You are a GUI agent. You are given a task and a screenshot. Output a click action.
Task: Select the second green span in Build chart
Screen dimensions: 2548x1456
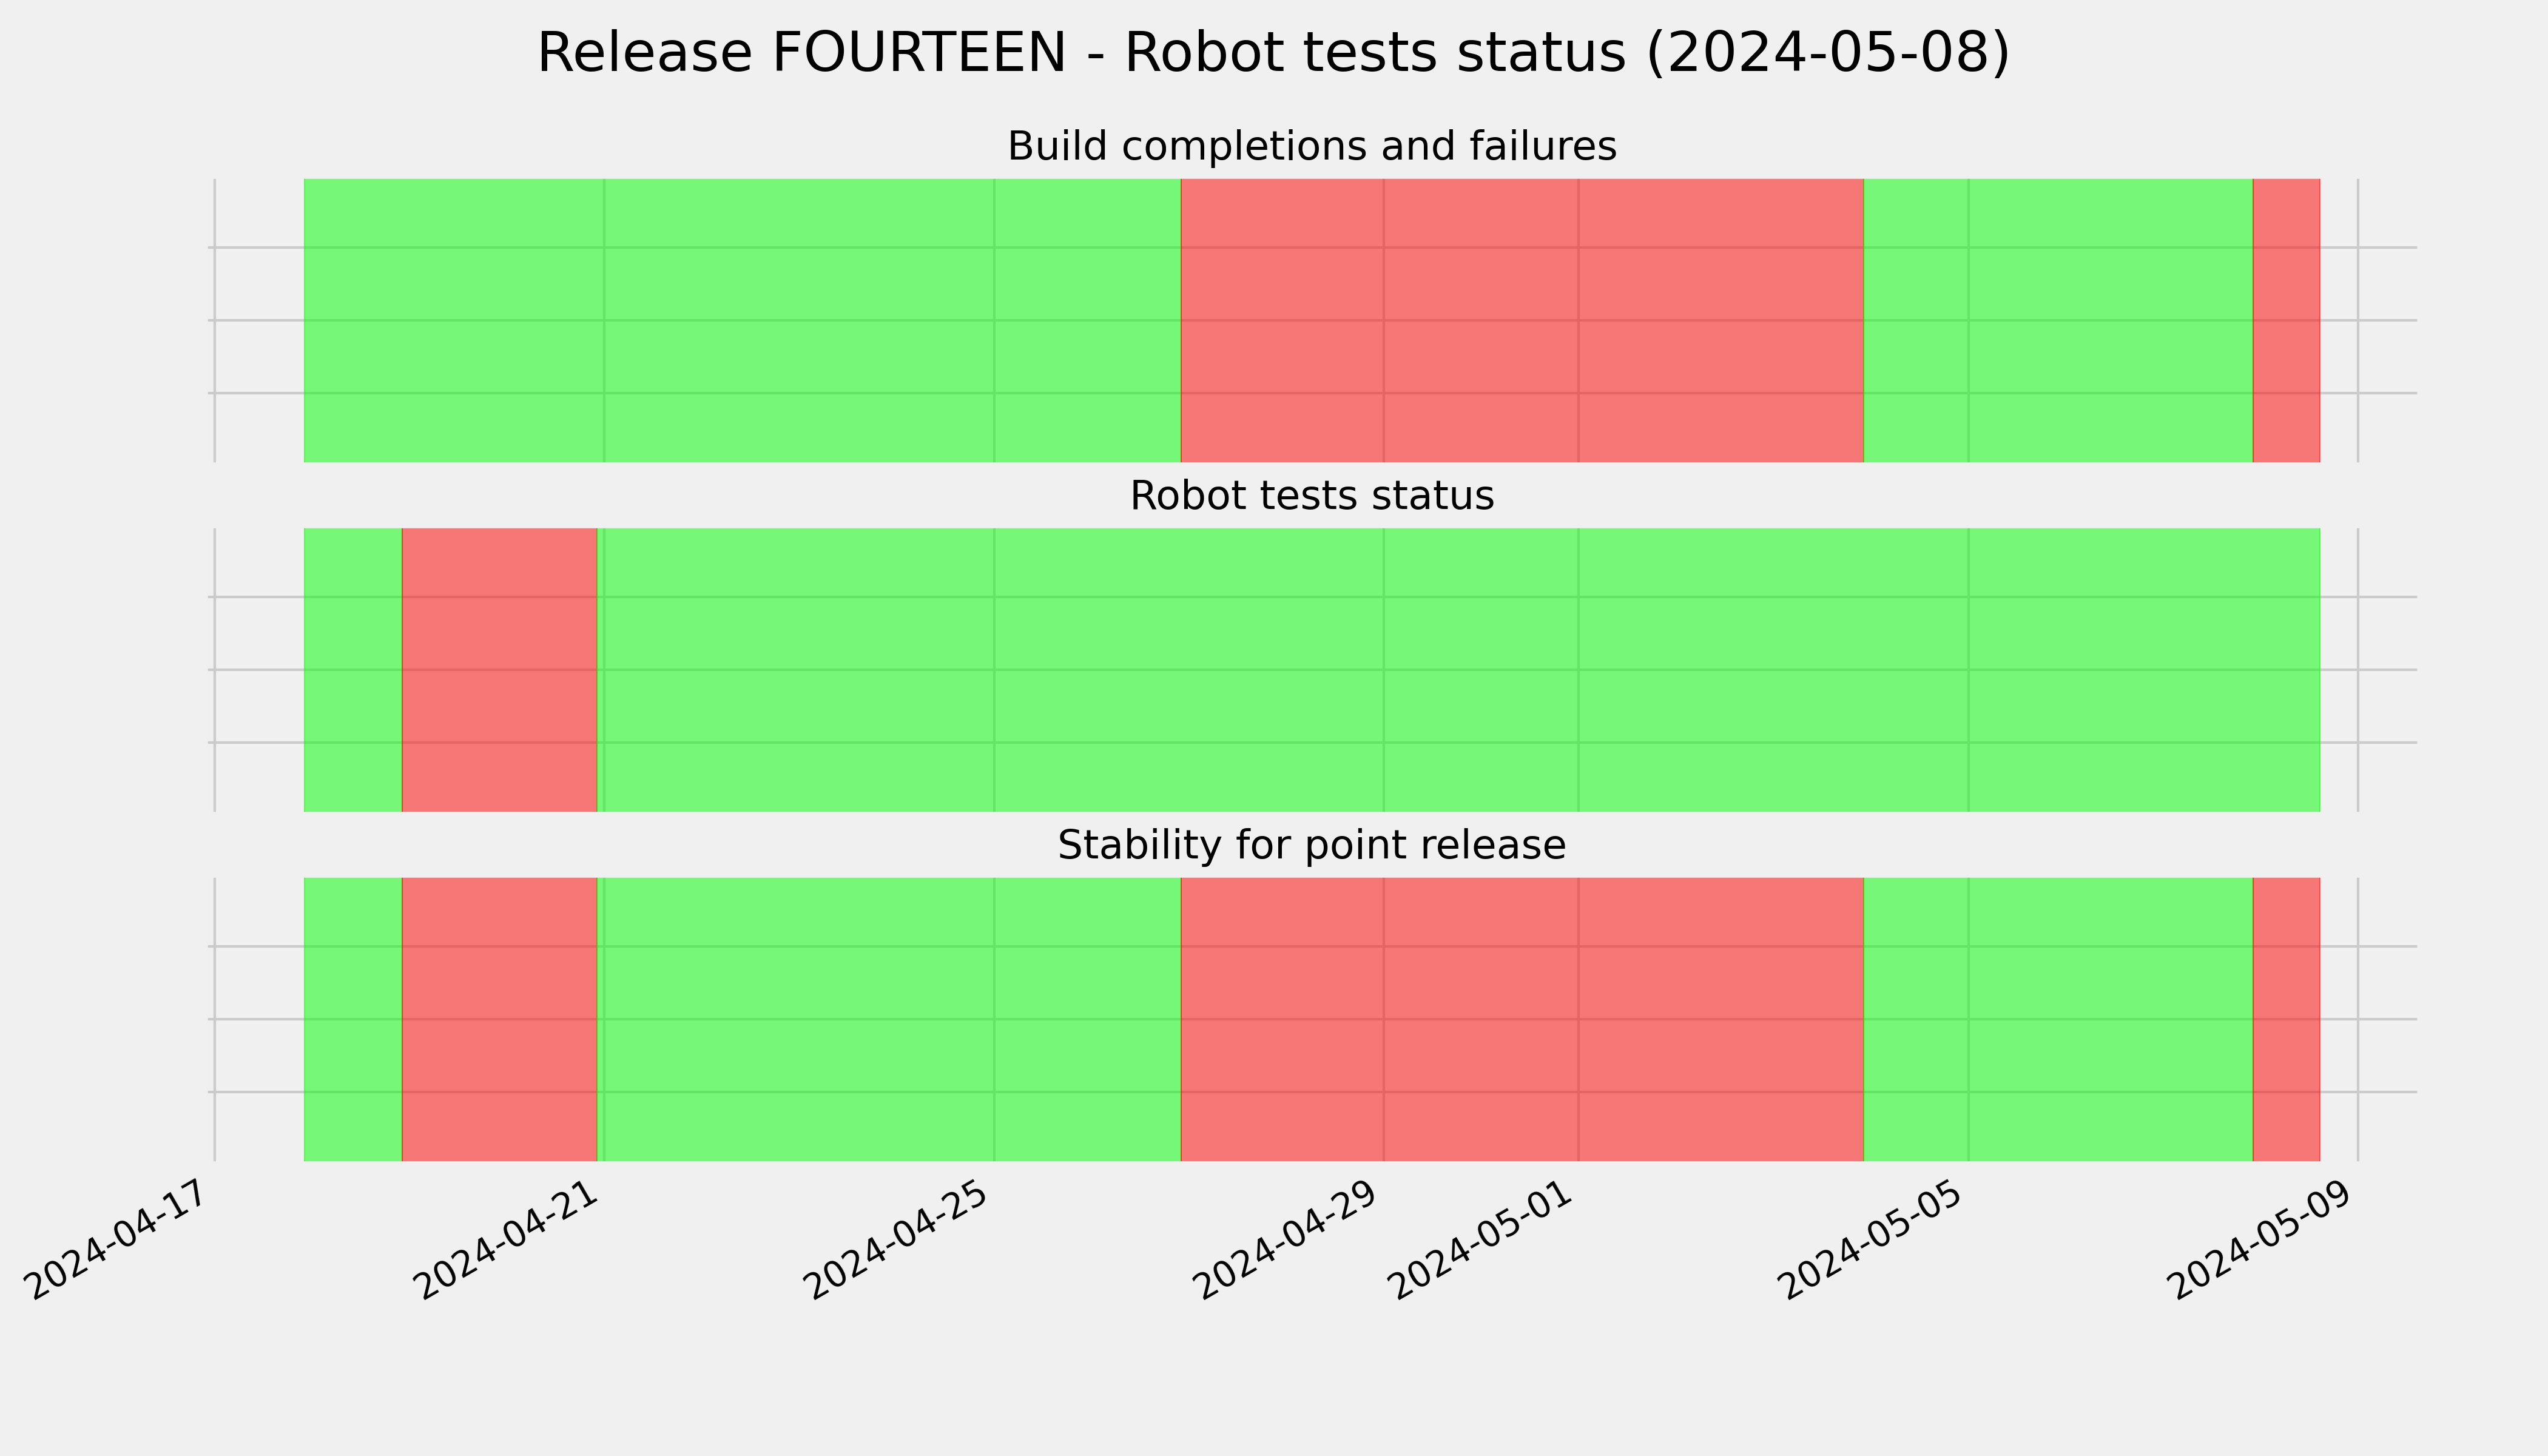point(2058,321)
